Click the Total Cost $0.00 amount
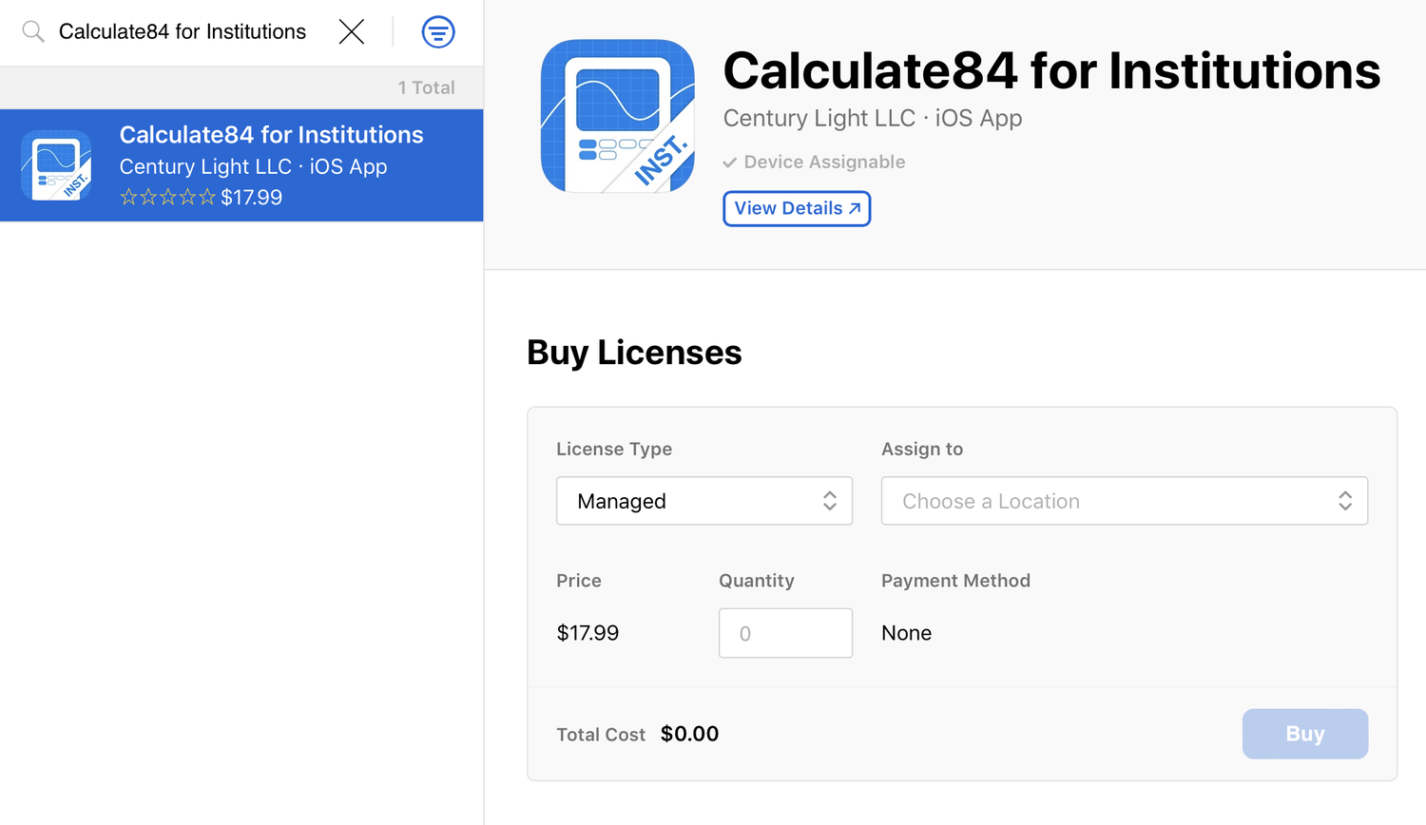This screenshot has height=825, width=1426. (689, 734)
